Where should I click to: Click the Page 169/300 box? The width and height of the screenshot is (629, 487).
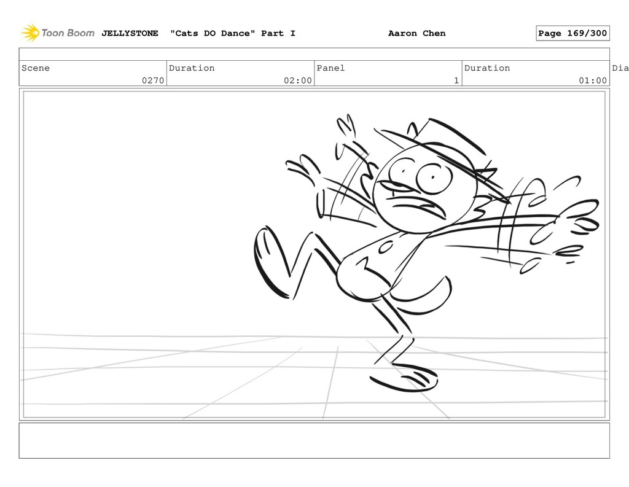point(572,33)
